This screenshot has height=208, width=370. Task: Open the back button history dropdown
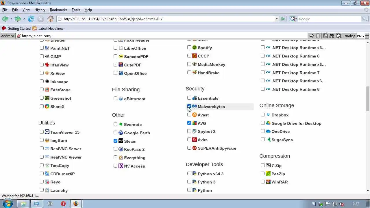(11, 19)
